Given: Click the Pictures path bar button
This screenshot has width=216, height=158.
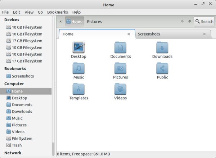Looking at the screenshot, I should (94, 22).
